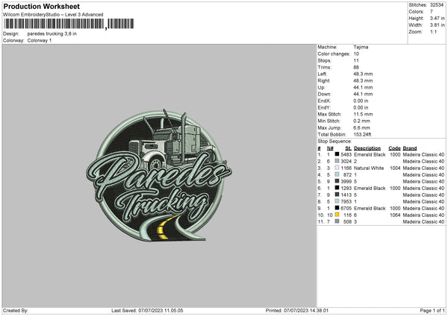Click the Paredes Trucking embroidery design preview
The image size is (448, 316).
pyautogui.click(x=159, y=176)
